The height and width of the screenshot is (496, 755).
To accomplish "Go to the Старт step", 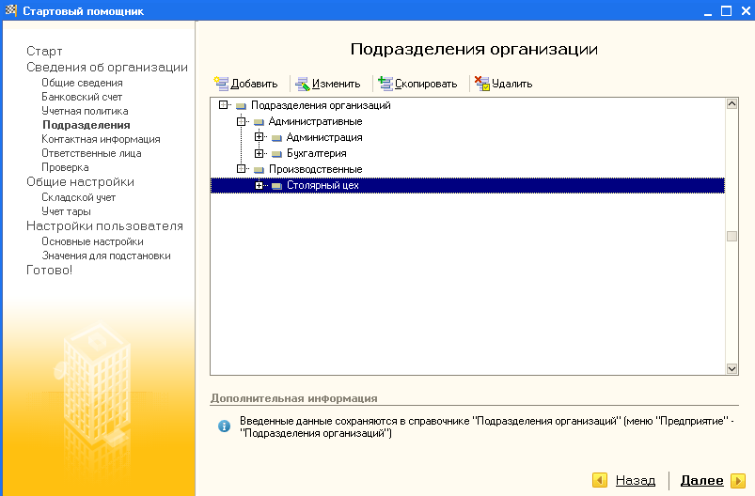I will pos(44,51).
